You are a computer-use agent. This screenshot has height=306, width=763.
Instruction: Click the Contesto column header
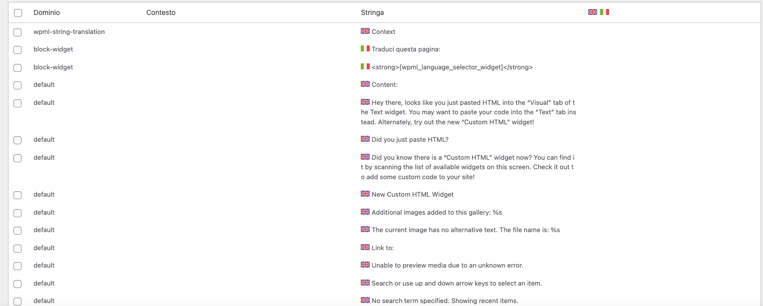[161, 12]
